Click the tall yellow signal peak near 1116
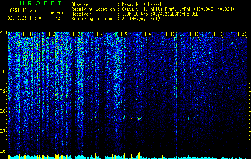The width and height of the screenshot is (251, 159). tap(143, 154)
